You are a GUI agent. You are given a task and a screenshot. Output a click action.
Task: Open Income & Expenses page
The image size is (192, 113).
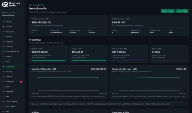pos(12,52)
